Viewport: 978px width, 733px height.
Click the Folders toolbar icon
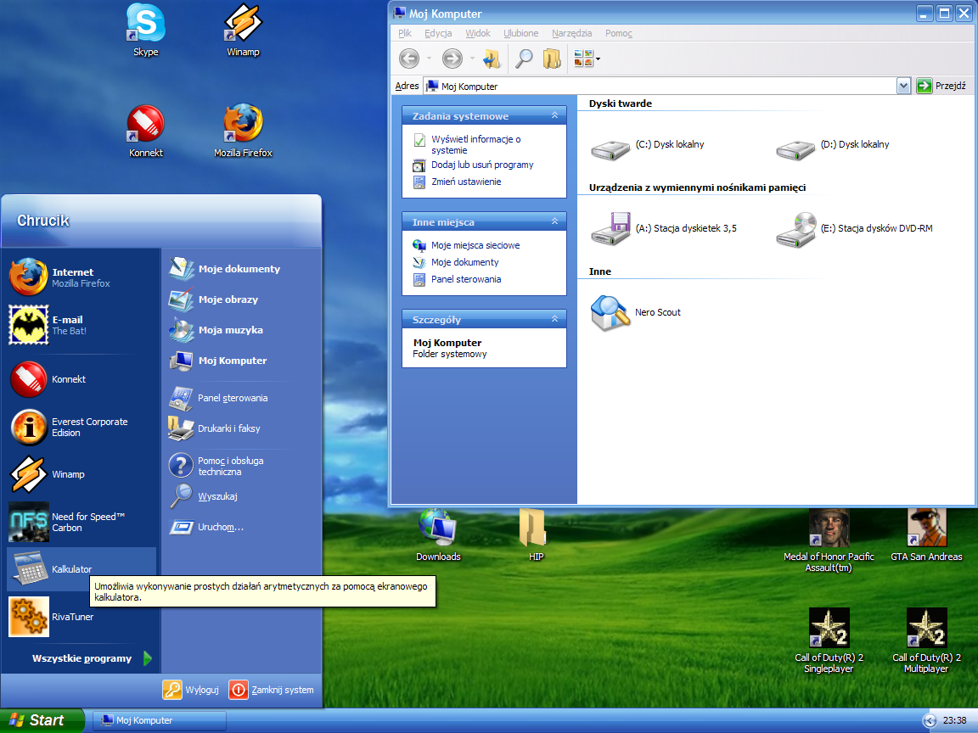[552, 58]
